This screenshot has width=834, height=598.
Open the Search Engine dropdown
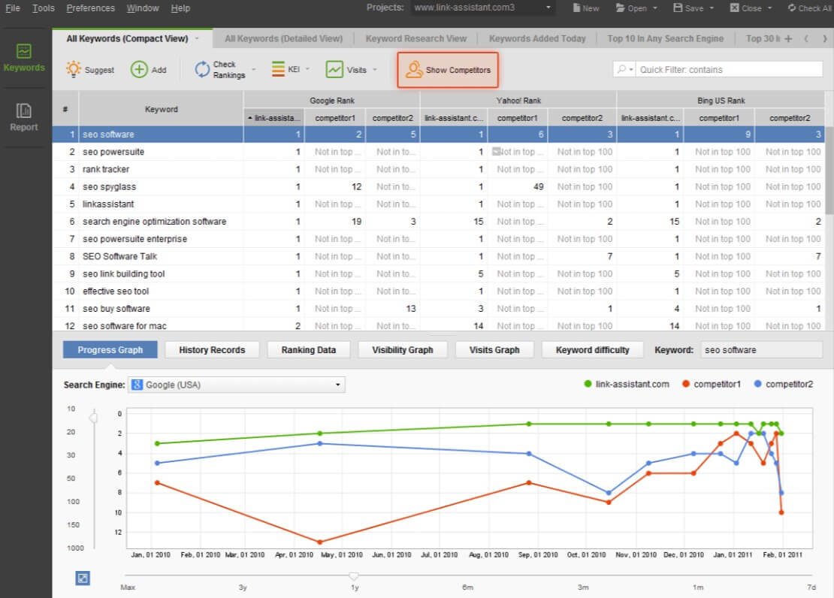(237, 385)
